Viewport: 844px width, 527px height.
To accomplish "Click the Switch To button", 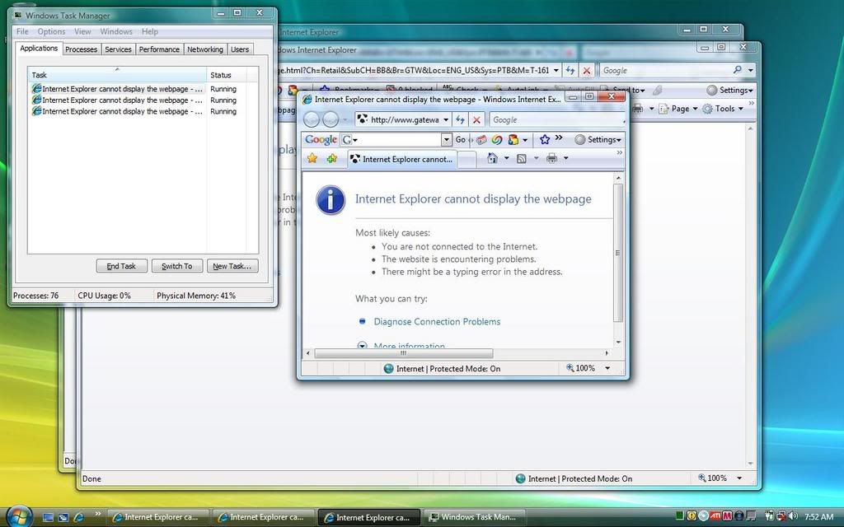I will pyautogui.click(x=177, y=266).
